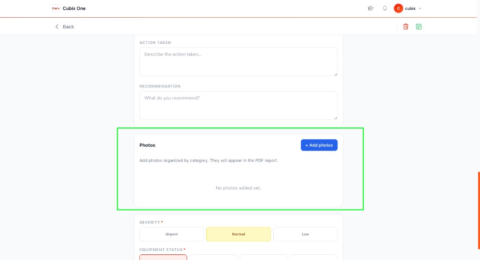
Task: Expand the cubix account dropdown chevron
Action: 420,8
